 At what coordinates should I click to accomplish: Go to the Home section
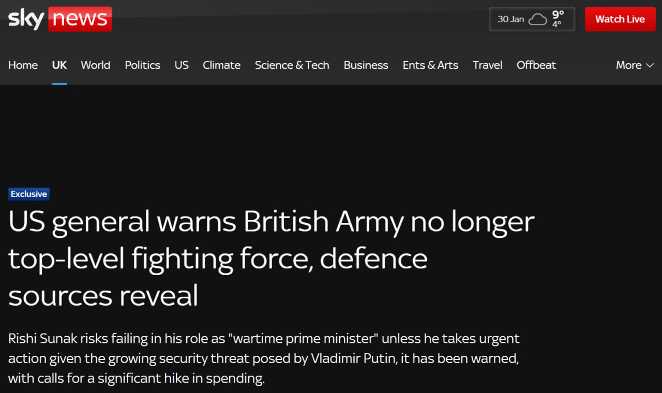23,65
